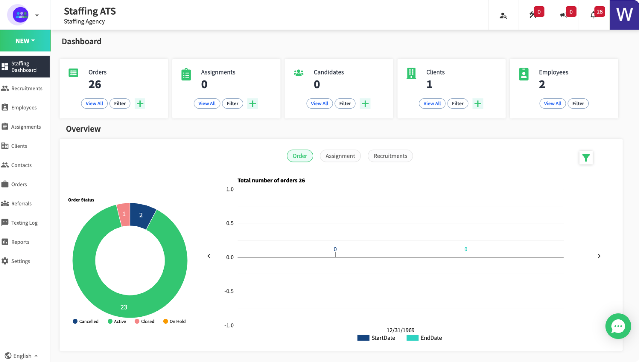Click View All under Candidates

[x=319, y=104]
